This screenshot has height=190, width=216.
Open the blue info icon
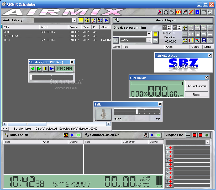point(197,12)
